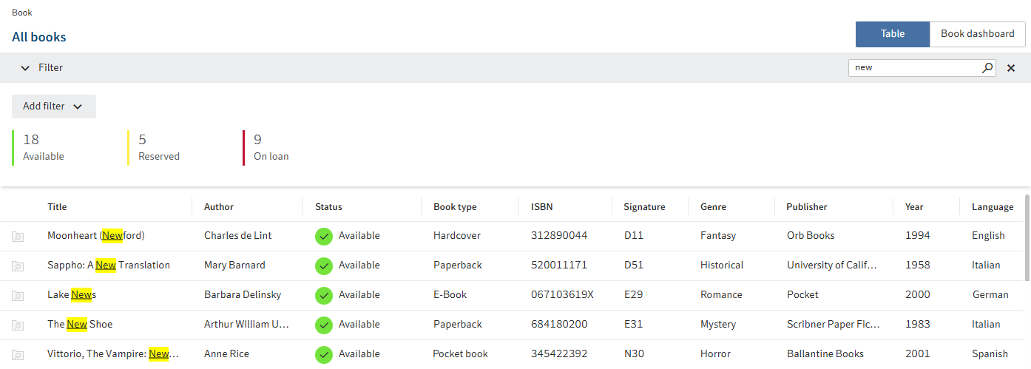The width and height of the screenshot is (1031, 369).
Task: Sort by the Year column header
Action: 914,207
